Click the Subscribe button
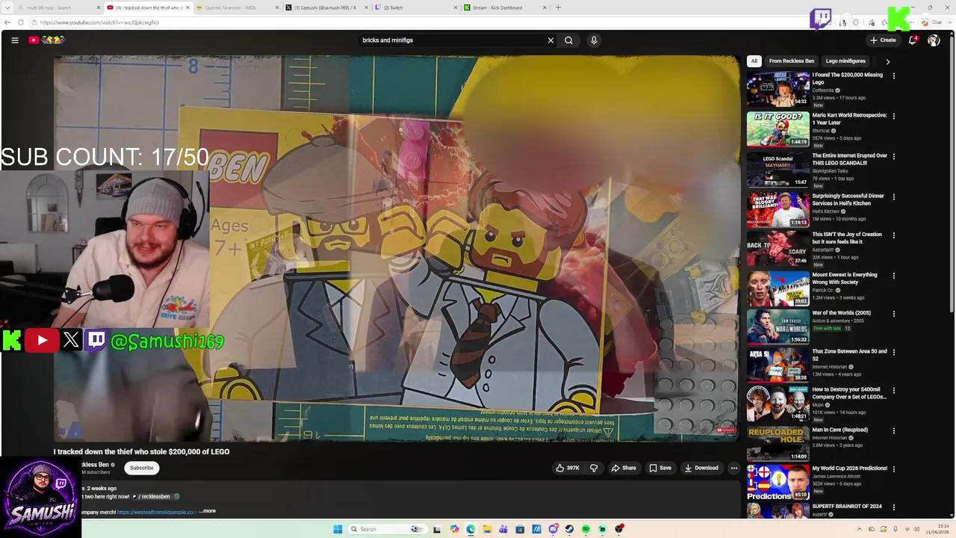This screenshot has width=956, height=538. [x=141, y=468]
